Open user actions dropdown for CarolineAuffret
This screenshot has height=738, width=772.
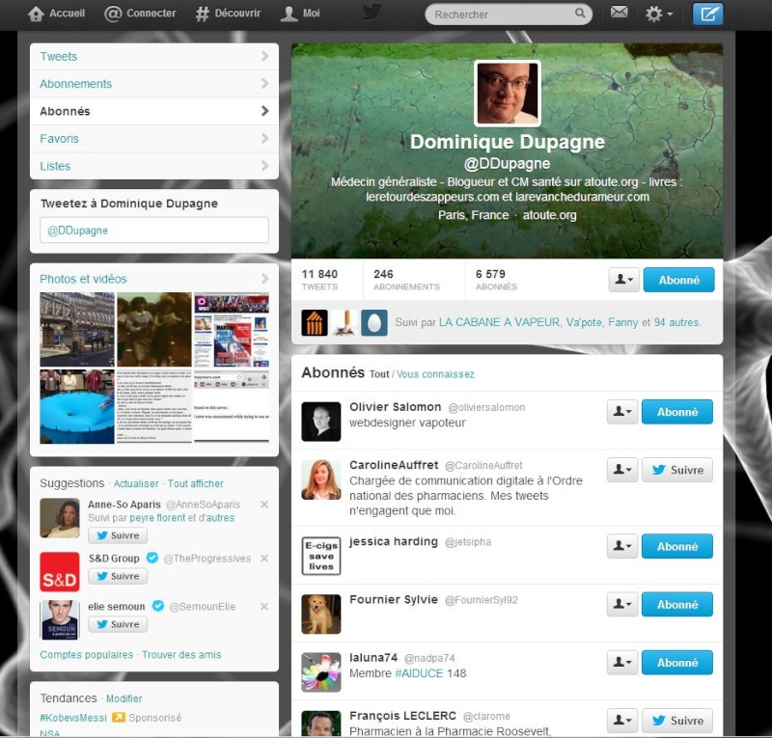pyautogui.click(x=622, y=470)
